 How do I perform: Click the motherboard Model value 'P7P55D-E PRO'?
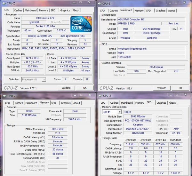pyautogui.click(x=139, y=23)
